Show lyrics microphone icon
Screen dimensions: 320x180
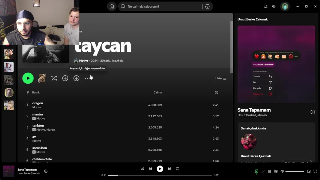point(263,171)
